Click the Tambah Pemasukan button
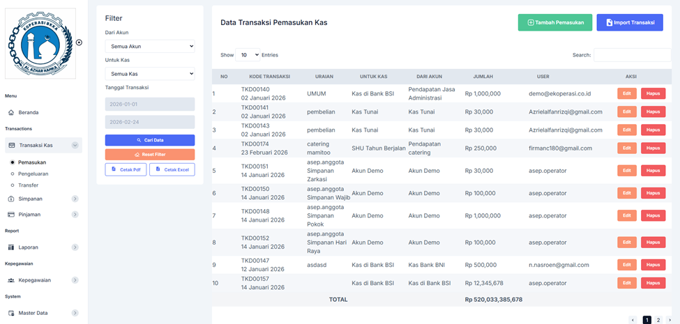Image resolution: width=680 pixels, height=324 pixels. pos(555,22)
